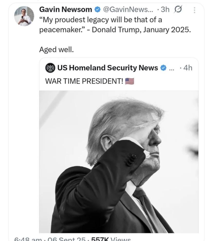
Task: Click the 3h post timestamp
Action: (165, 10)
